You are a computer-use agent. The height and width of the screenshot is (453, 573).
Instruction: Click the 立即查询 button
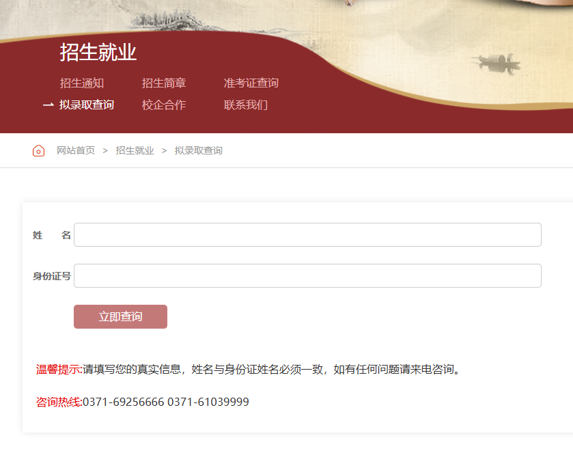[x=121, y=316]
